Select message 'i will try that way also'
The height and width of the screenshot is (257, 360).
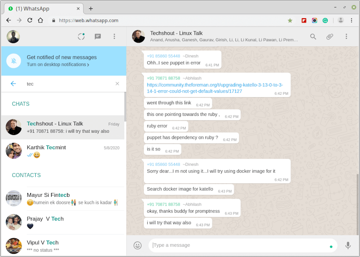tap(178, 223)
